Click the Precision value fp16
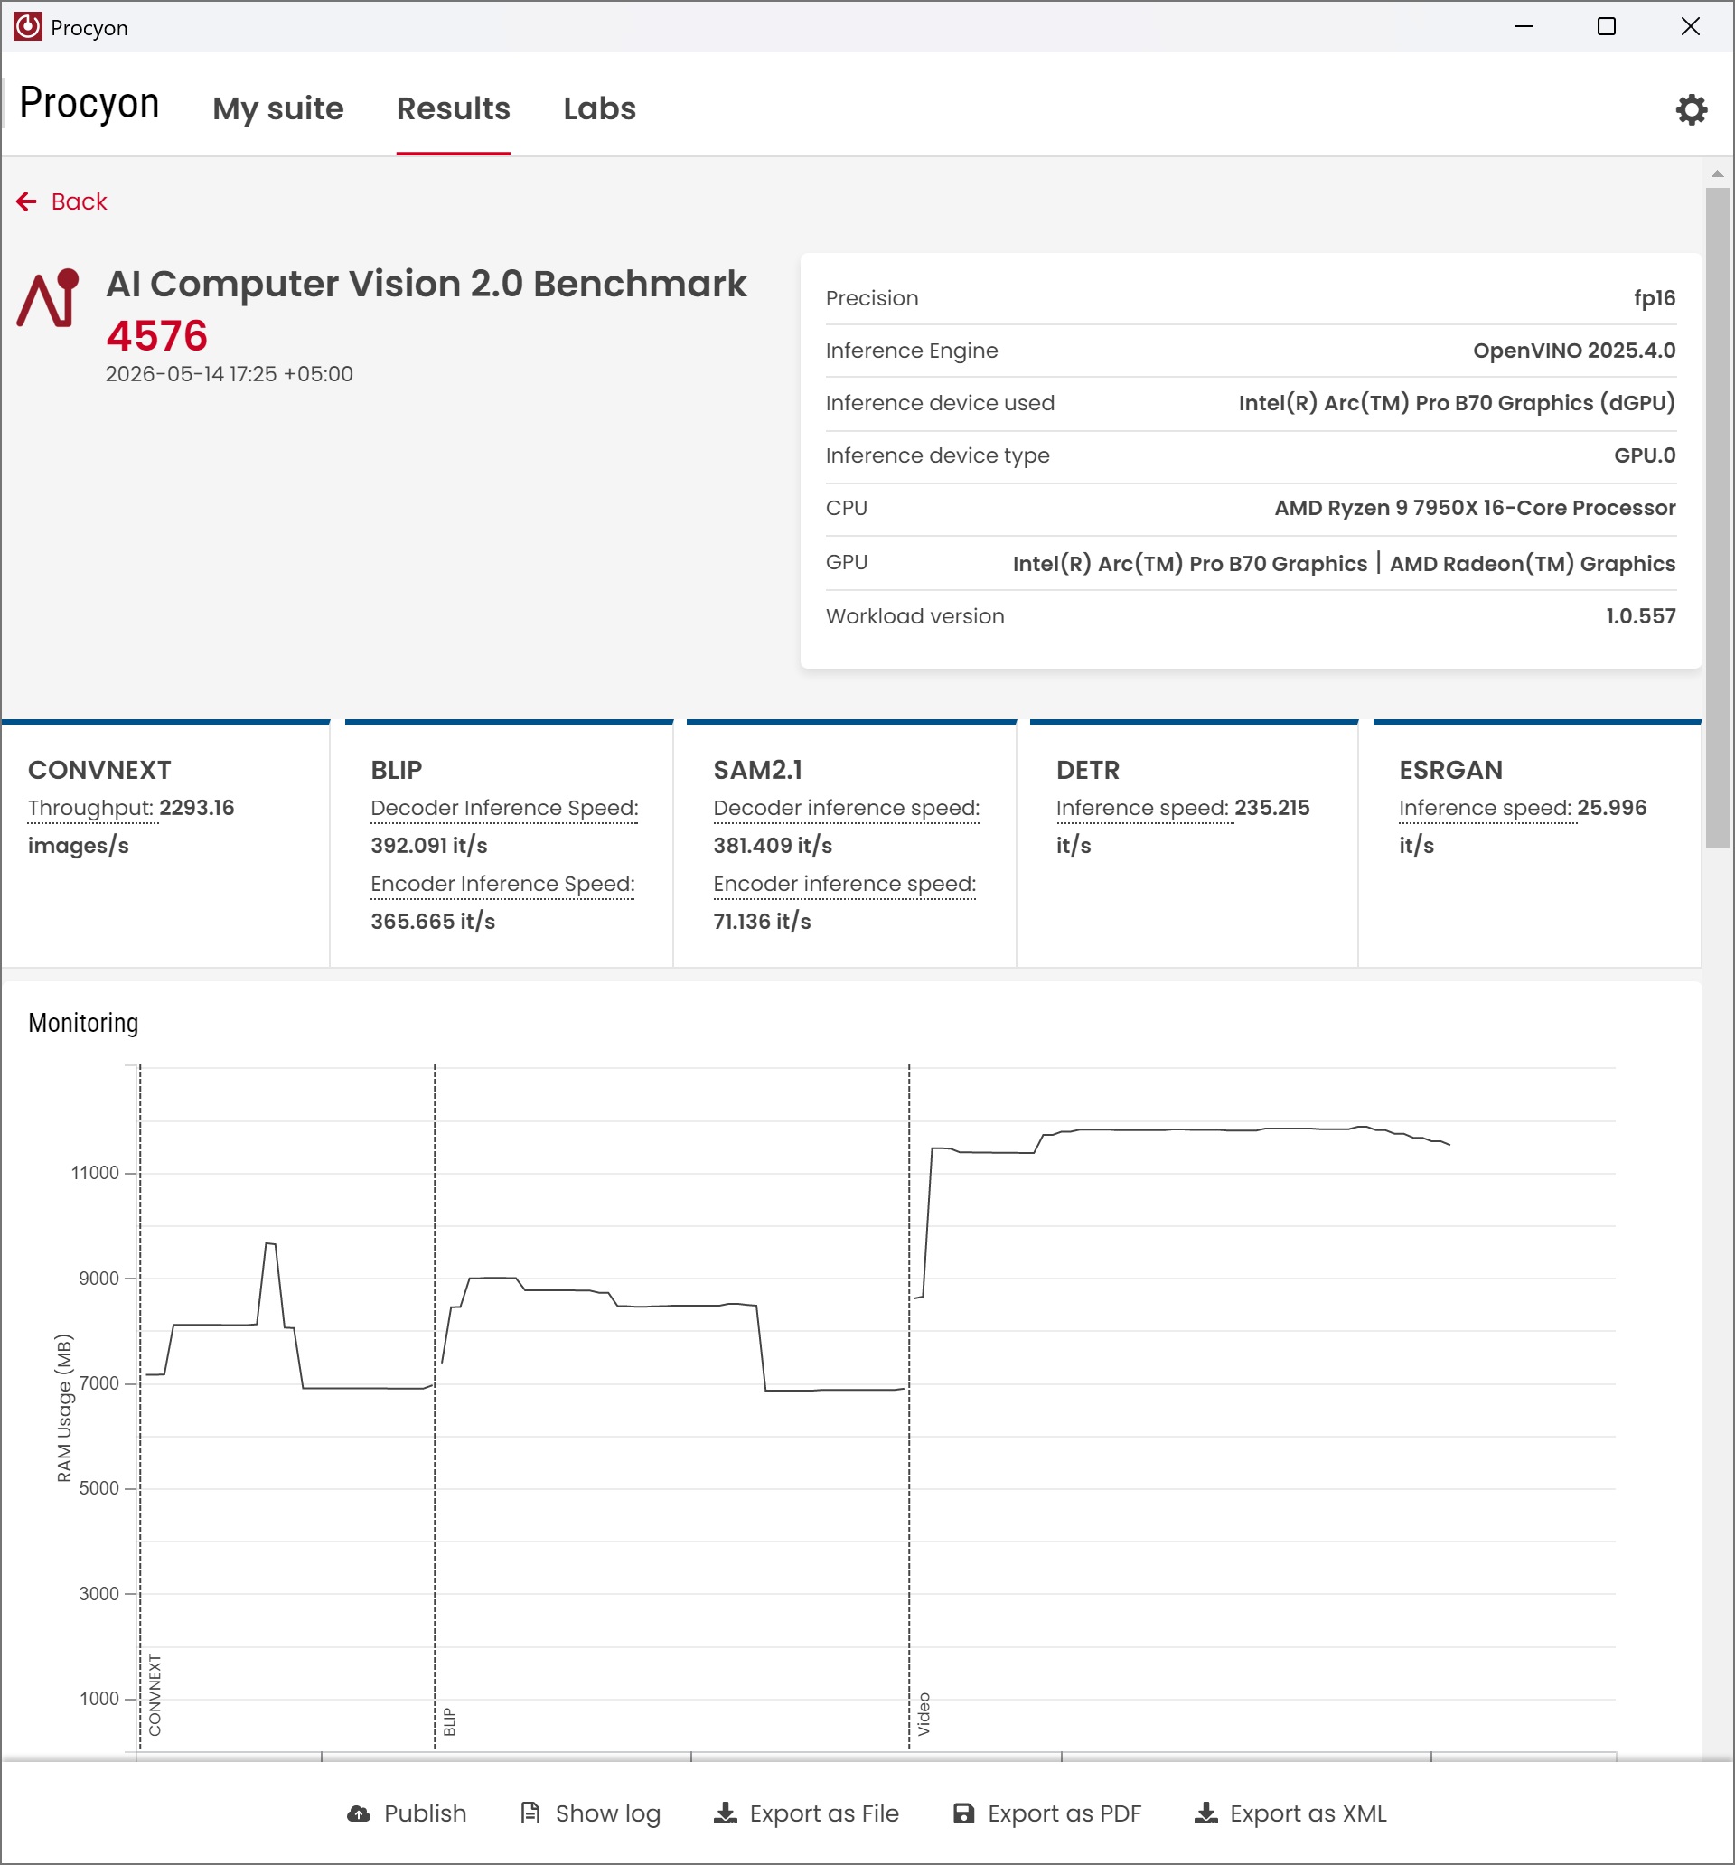The height and width of the screenshot is (1865, 1735). pos(1655,298)
